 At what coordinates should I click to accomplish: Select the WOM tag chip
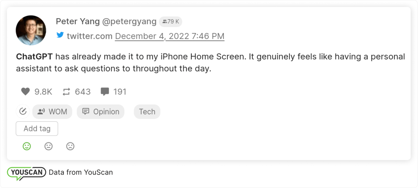coord(52,112)
